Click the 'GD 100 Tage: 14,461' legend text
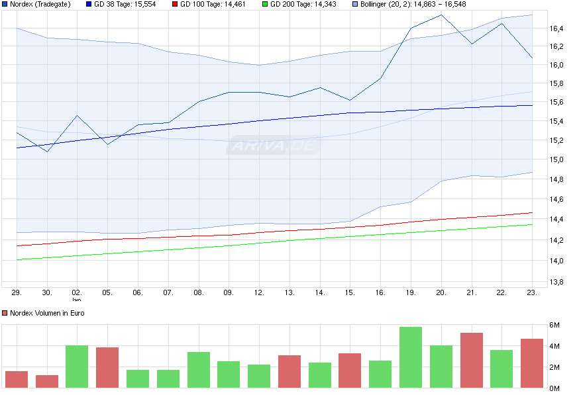577x395 pixels. 213,5
